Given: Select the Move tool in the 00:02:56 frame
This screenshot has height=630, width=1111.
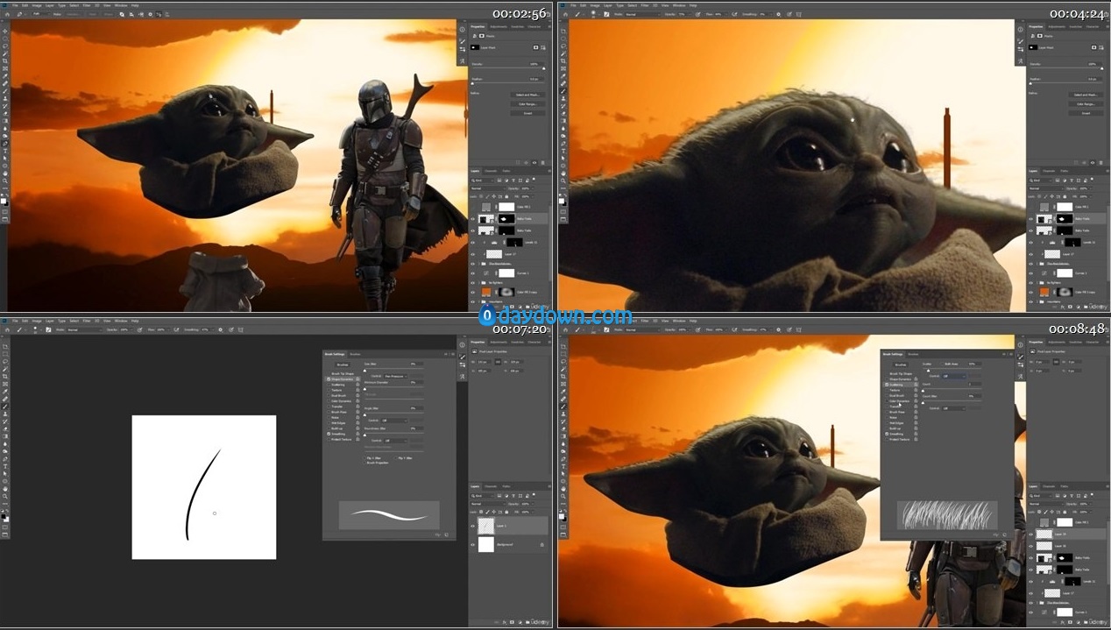Looking at the screenshot, I should (6, 31).
